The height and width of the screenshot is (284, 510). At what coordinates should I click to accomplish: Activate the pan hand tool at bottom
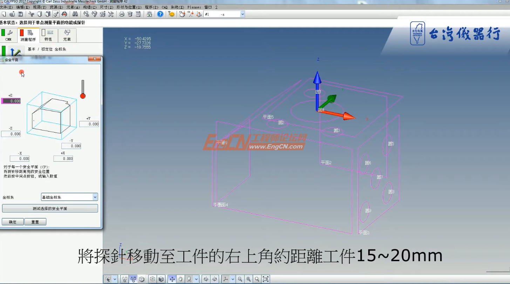coord(181,279)
